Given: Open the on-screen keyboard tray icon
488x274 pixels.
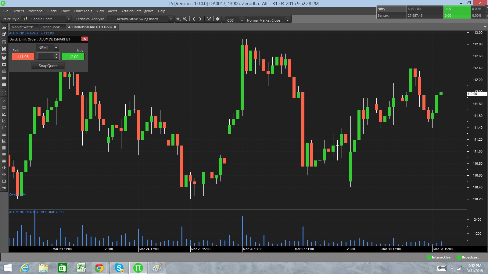Looking at the screenshot, I should tap(442, 268).
